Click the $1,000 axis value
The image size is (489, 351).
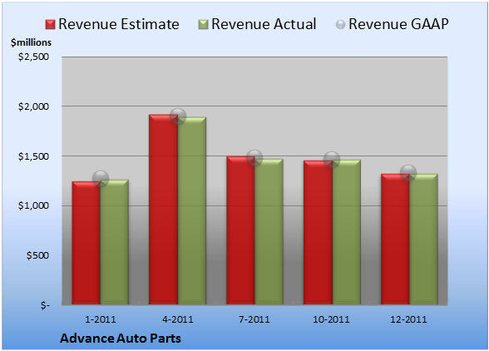pyautogui.click(x=33, y=206)
